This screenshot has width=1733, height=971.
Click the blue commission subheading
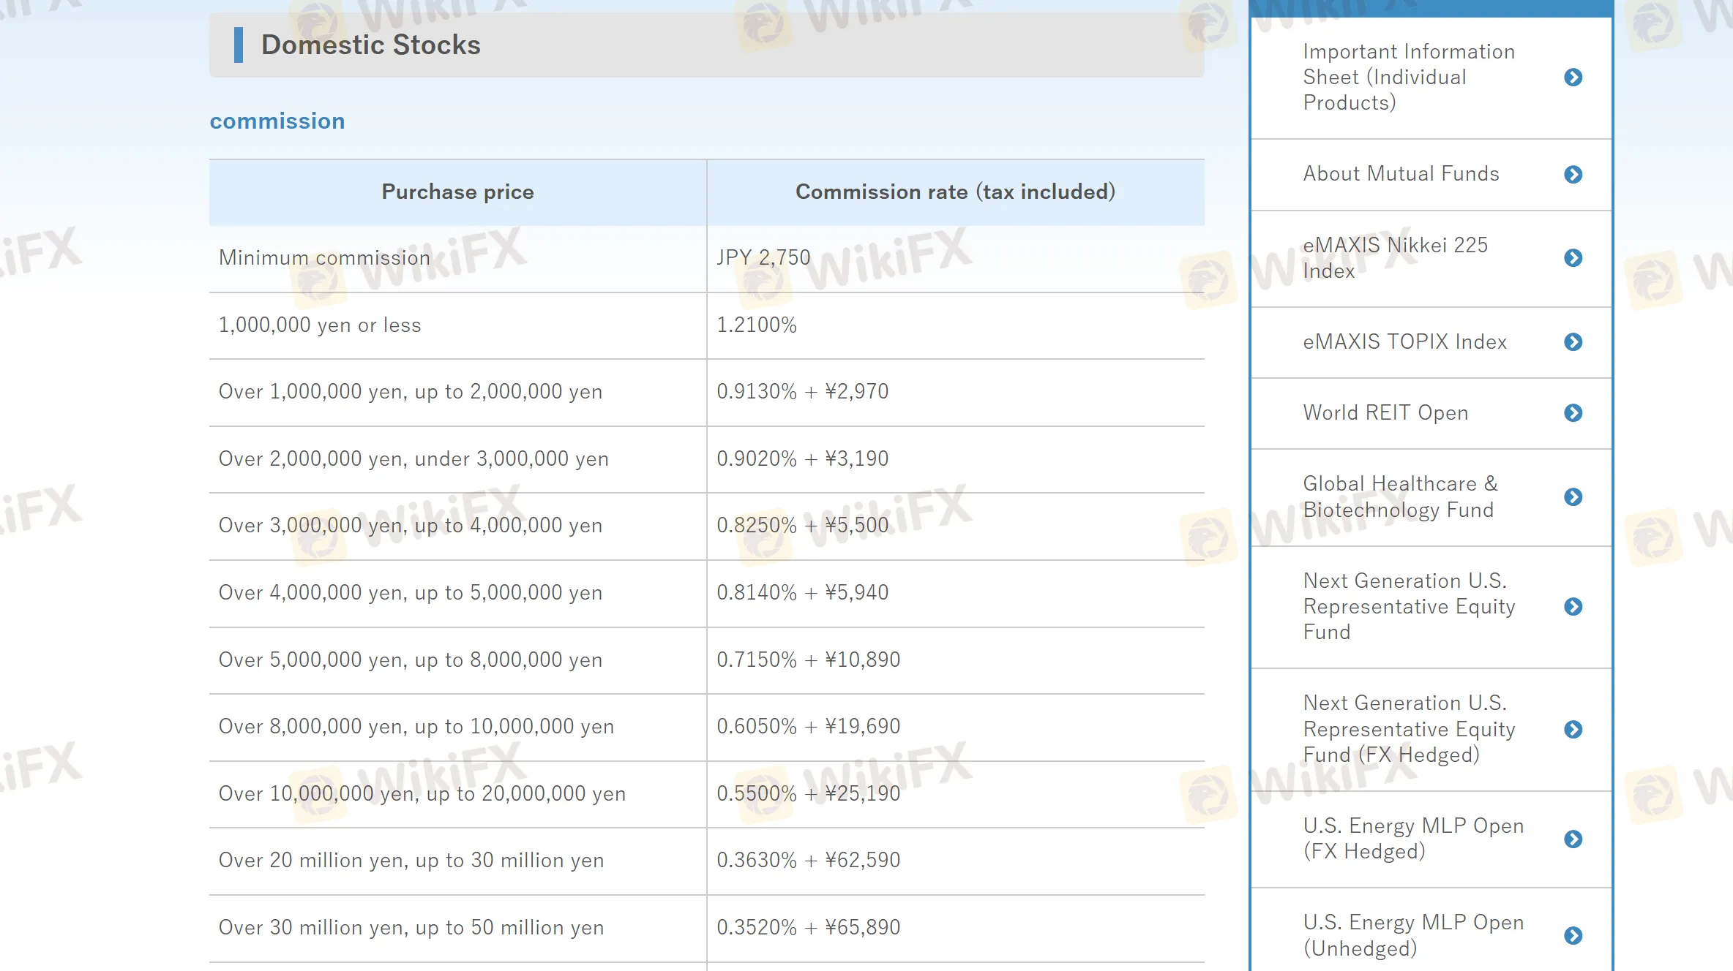click(277, 121)
